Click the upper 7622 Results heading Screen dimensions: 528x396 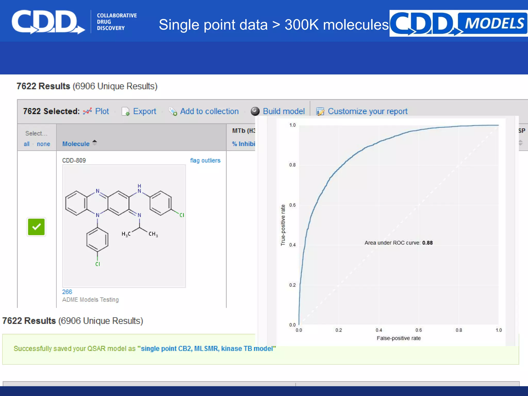click(x=87, y=86)
